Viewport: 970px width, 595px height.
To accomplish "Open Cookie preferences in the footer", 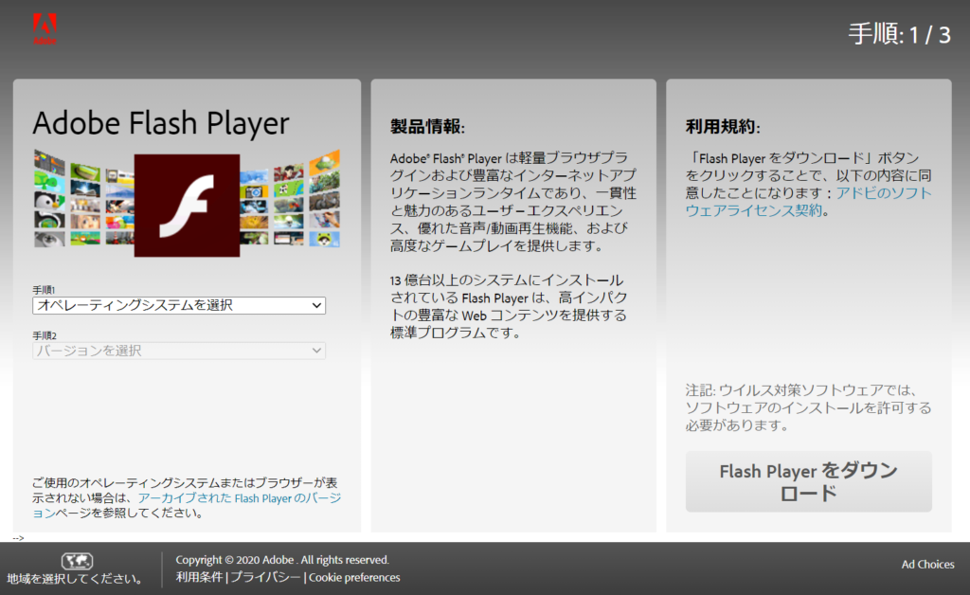I will coord(354,578).
